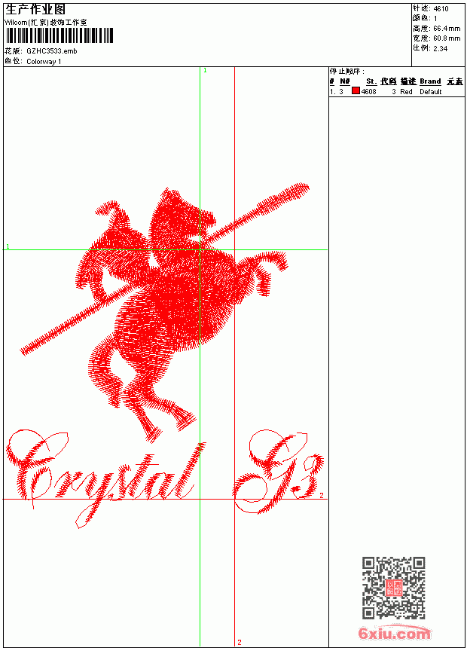The width and height of the screenshot is (467, 648).
Task: Click the St. column header
Action: tap(371, 81)
